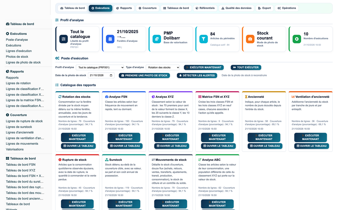Click the rotation arrows icon beside Rotation des stocks
The height and width of the screenshot is (210, 339).
60,97
